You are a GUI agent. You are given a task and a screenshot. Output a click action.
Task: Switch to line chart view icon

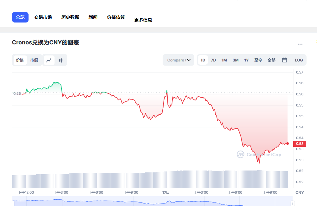click(49, 60)
